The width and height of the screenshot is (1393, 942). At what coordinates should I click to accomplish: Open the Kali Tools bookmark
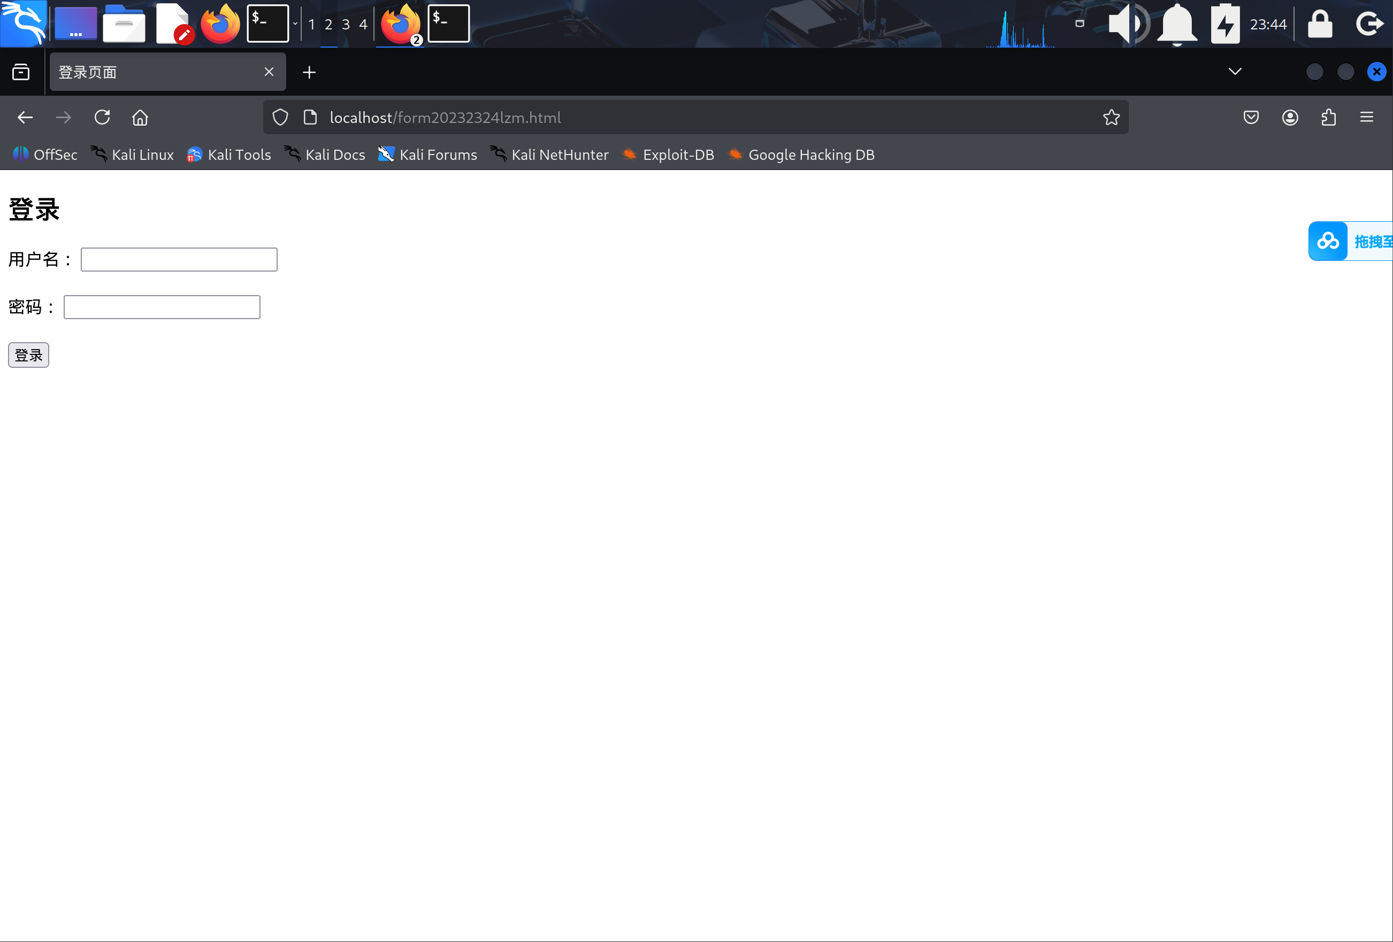coord(228,155)
